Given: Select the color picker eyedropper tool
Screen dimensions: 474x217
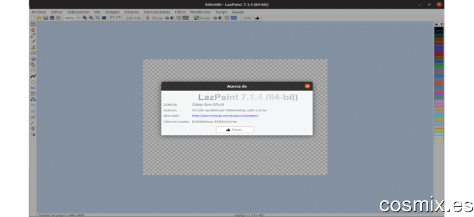Looking at the screenshot, I should coord(33,35).
